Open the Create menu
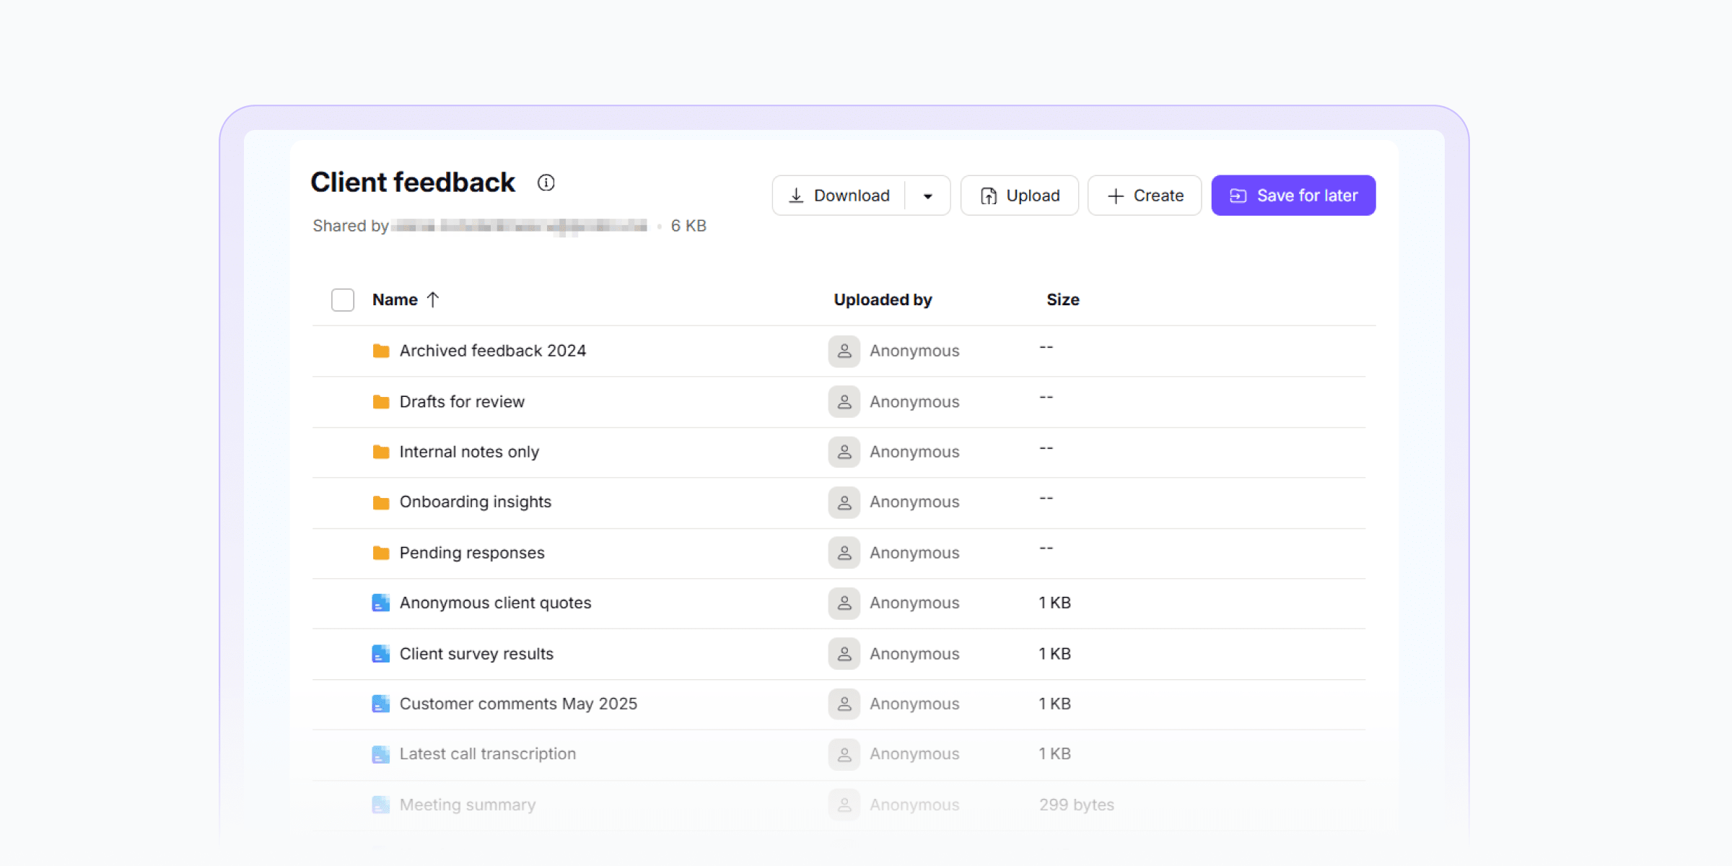This screenshot has width=1732, height=866. pos(1145,196)
